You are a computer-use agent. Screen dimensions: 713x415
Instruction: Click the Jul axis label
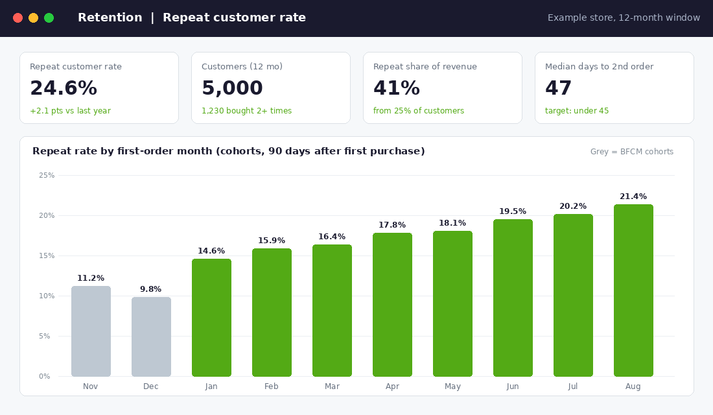click(x=572, y=386)
